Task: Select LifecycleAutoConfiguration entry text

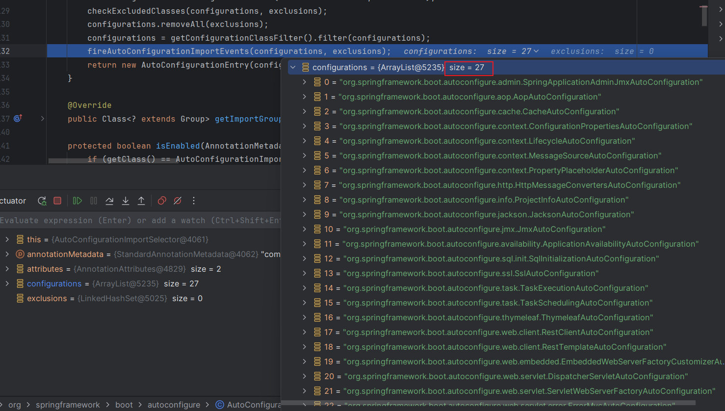Action: [487, 141]
